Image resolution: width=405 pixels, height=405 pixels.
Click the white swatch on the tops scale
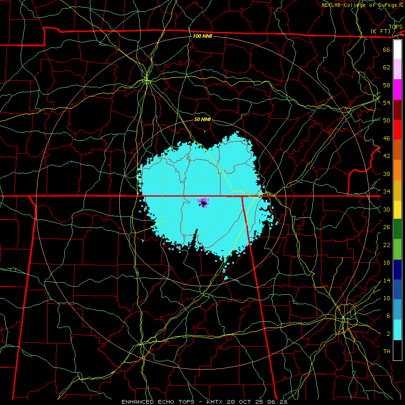tap(397, 49)
